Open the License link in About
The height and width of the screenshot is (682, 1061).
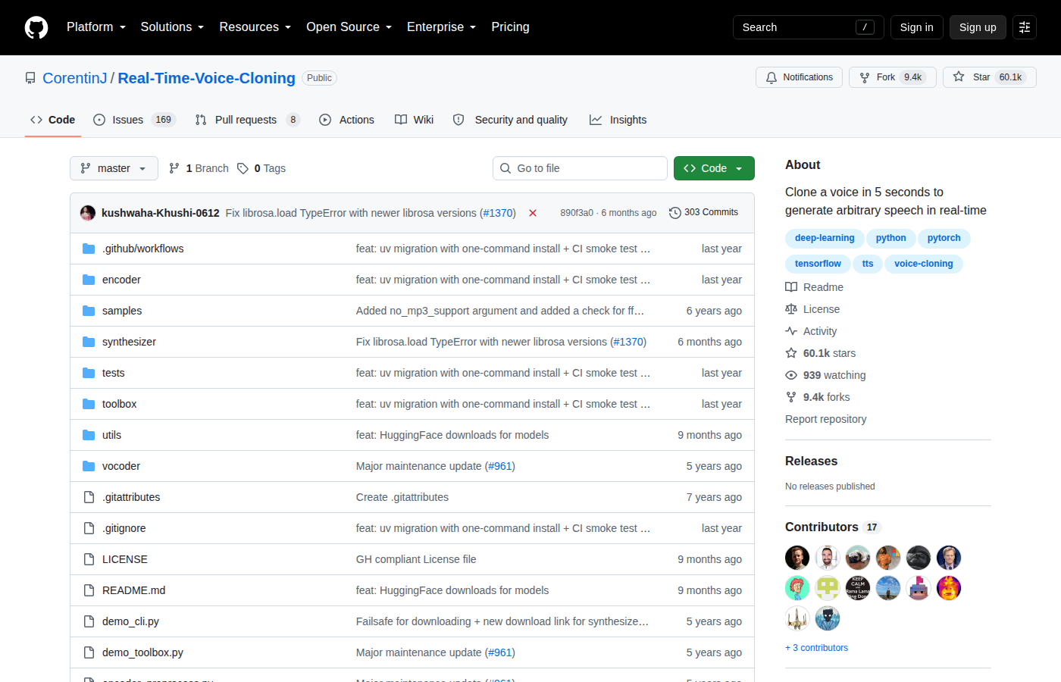click(812, 309)
